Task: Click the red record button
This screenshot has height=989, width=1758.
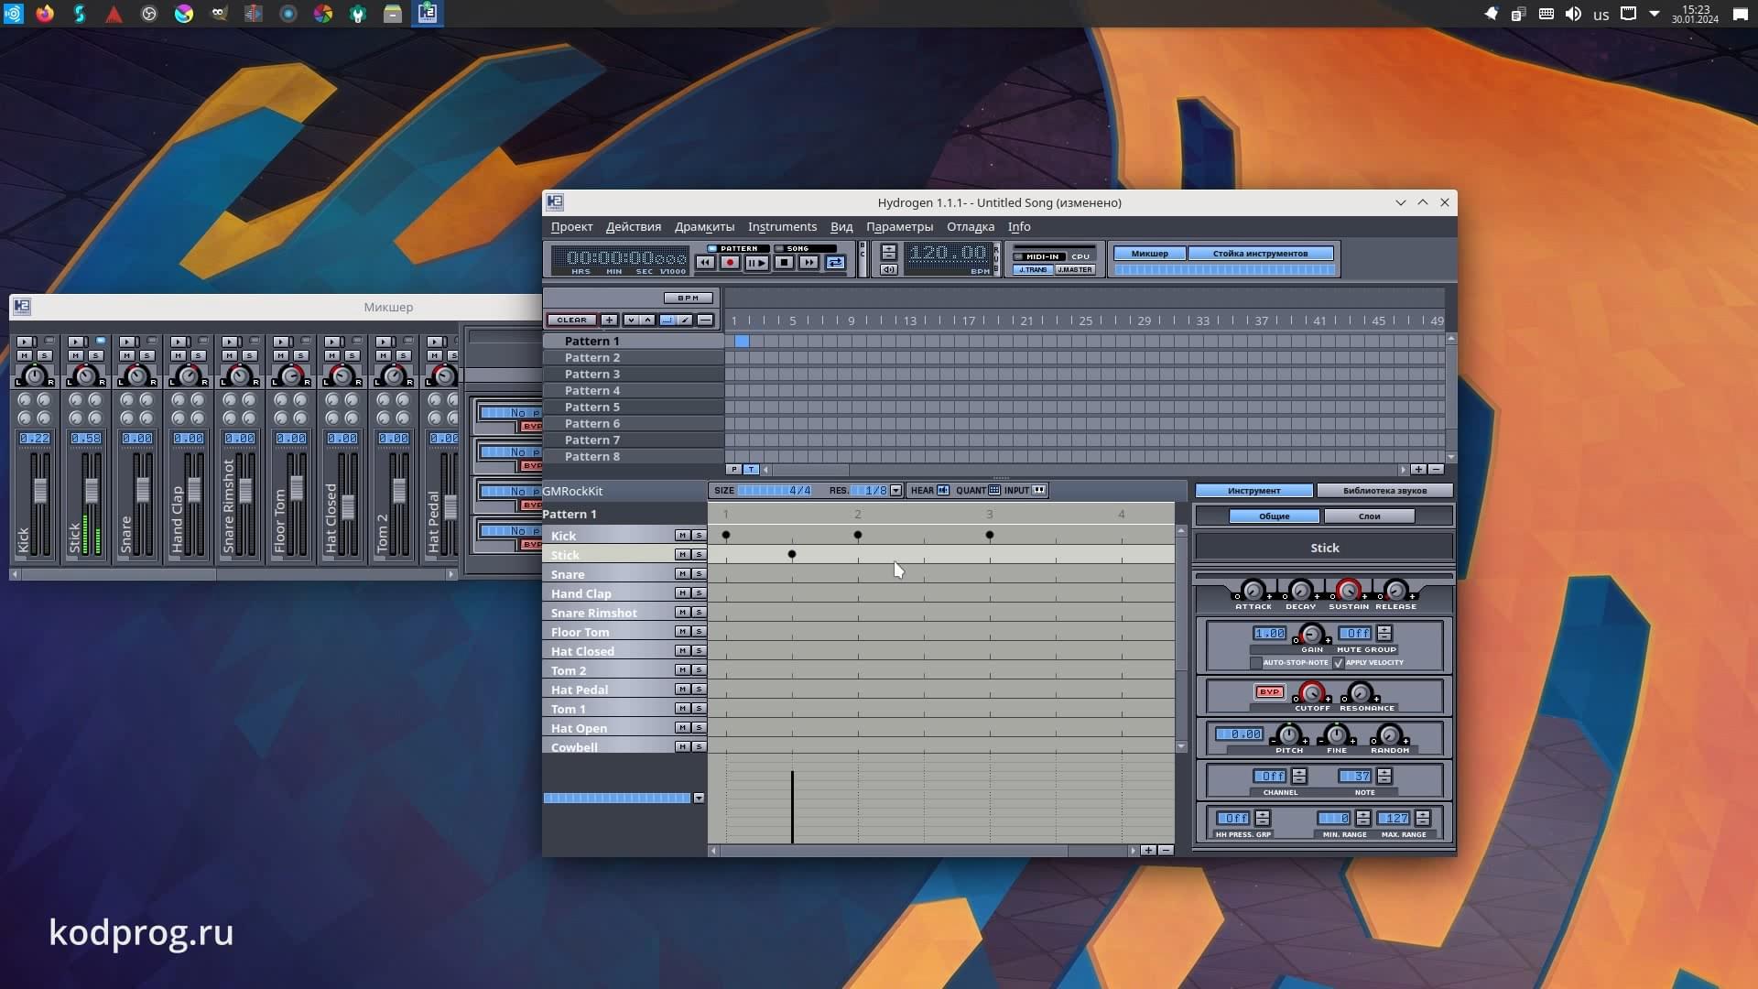Action: [730, 263]
